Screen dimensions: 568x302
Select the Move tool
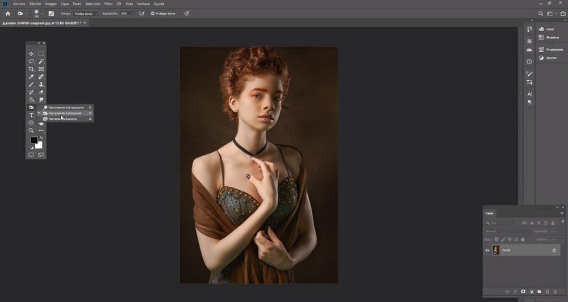coord(31,53)
